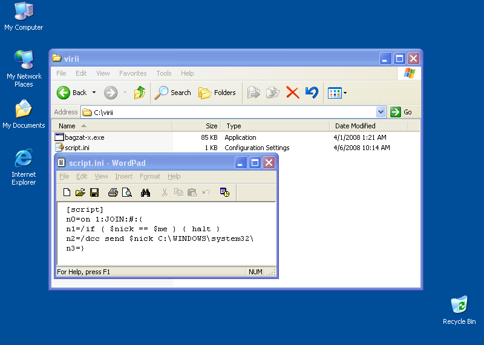The width and height of the screenshot is (484, 345).
Task: Toggle Explorer Folders pane button
Action: tap(217, 93)
